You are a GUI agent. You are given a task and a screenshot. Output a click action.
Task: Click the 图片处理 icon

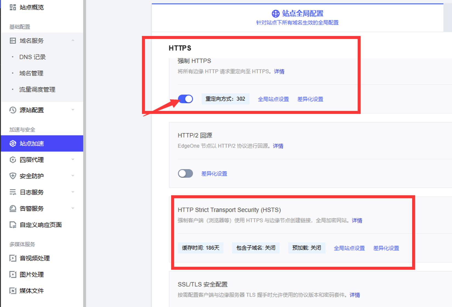click(x=13, y=274)
